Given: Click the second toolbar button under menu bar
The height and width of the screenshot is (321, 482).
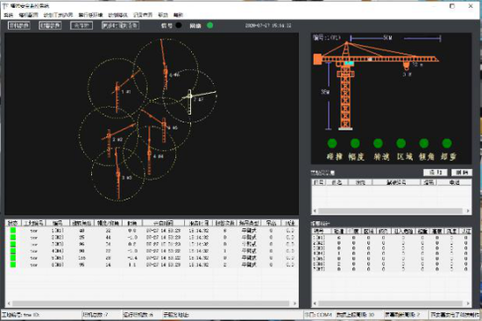Looking at the screenshot, I should point(50,25).
